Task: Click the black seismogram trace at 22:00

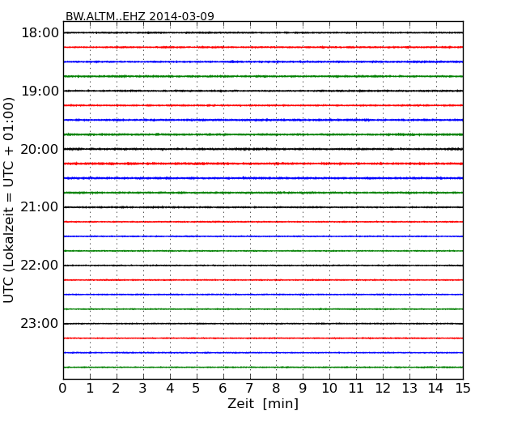Action: [x=263, y=266]
